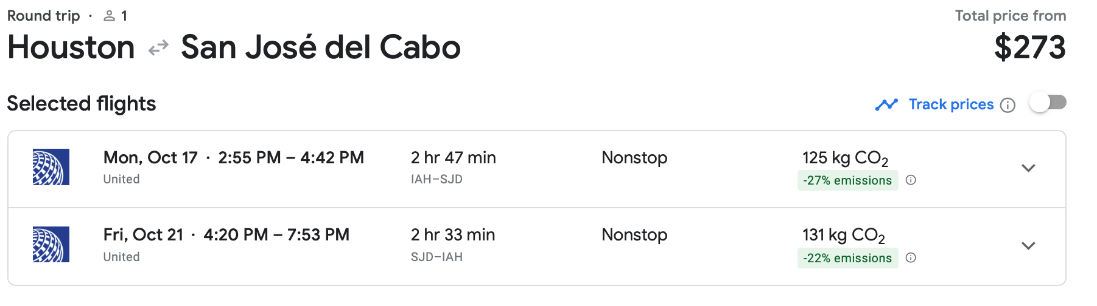This screenshot has height=306, width=1097.
Task: Click the info icon next to -22% emissions
Action: [911, 258]
